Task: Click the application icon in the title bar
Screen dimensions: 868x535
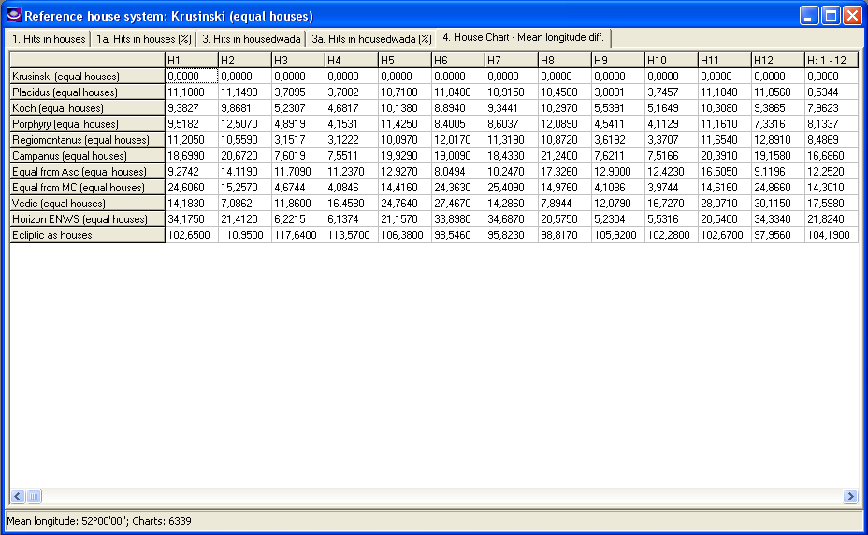Action: (13, 16)
